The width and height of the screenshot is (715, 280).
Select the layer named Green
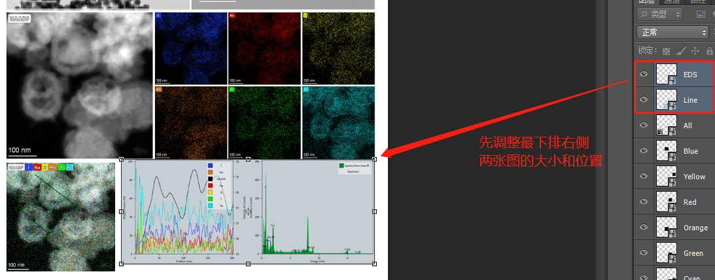tap(693, 253)
